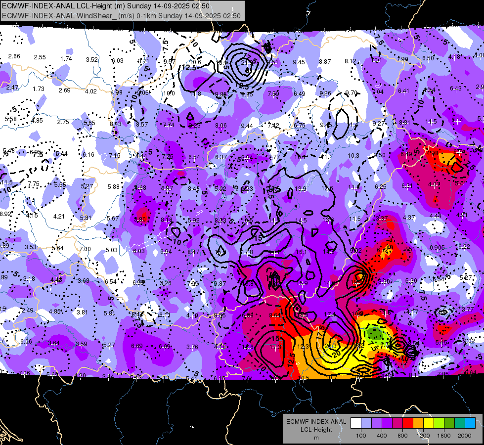Viewport: 484px width, 445px height.
Task: Click the grid value 9.45
Action: click(x=299, y=62)
